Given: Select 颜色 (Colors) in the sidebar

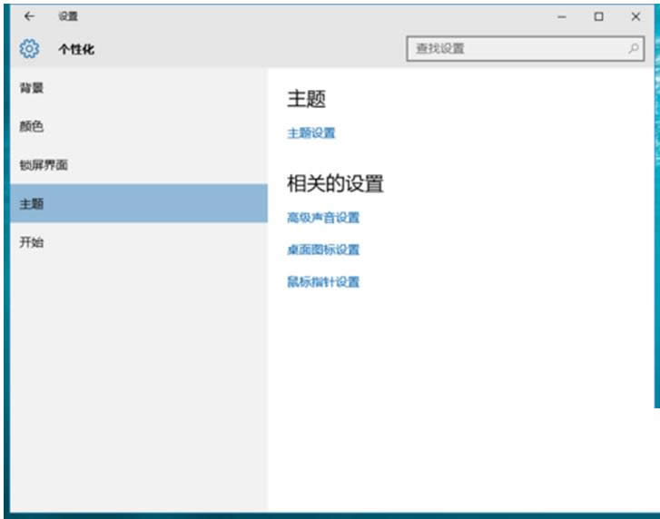Looking at the screenshot, I should point(32,127).
